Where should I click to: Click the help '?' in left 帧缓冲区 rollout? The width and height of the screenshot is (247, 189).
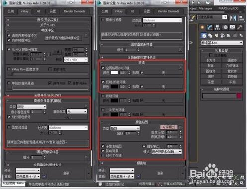(x=86, y=35)
